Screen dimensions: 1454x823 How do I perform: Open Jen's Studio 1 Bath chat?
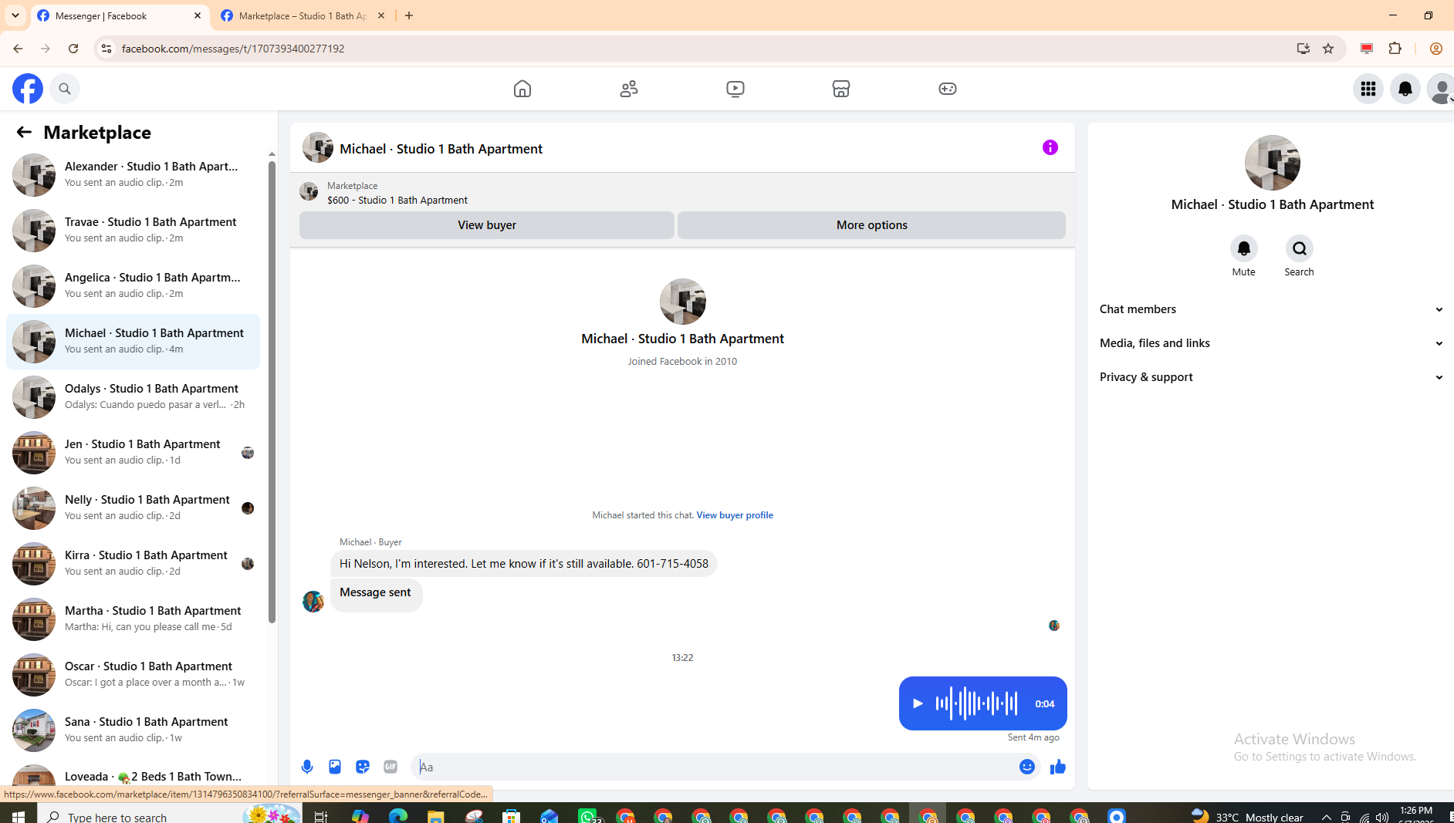(x=133, y=452)
